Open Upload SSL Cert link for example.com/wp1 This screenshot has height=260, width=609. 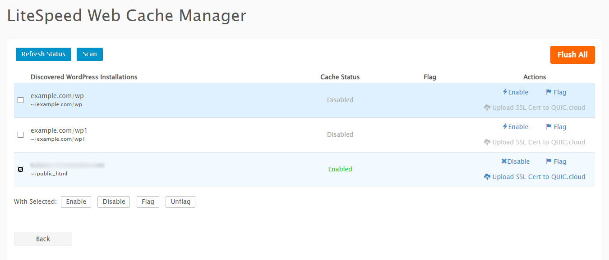tap(538, 142)
